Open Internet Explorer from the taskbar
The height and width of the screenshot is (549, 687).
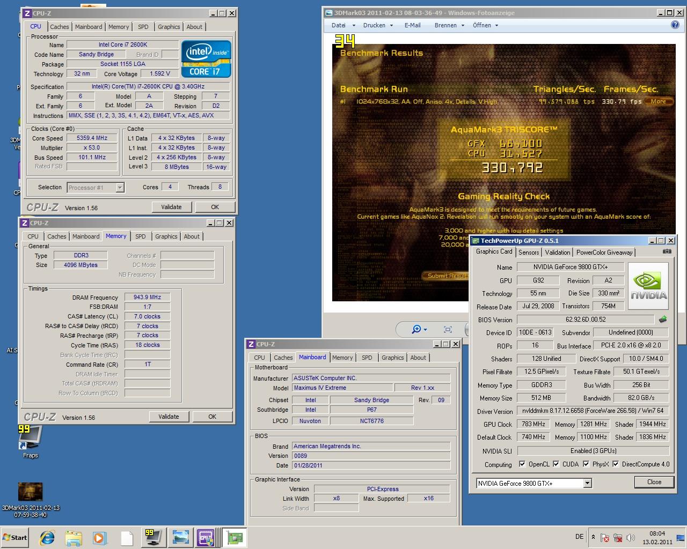tap(47, 538)
